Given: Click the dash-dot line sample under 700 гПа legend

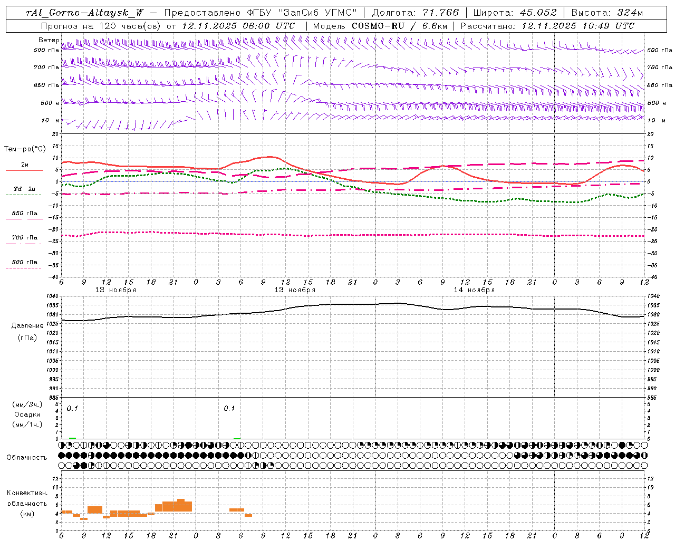Looking at the screenshot, I should [x=24, y=244].
